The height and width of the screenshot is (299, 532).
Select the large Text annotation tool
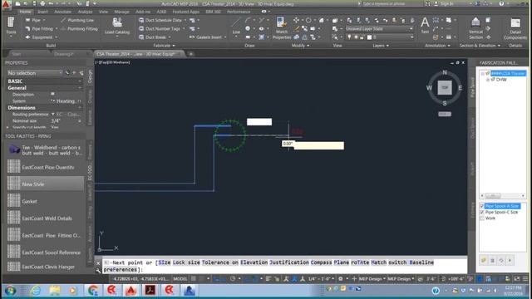pos(425,25)
